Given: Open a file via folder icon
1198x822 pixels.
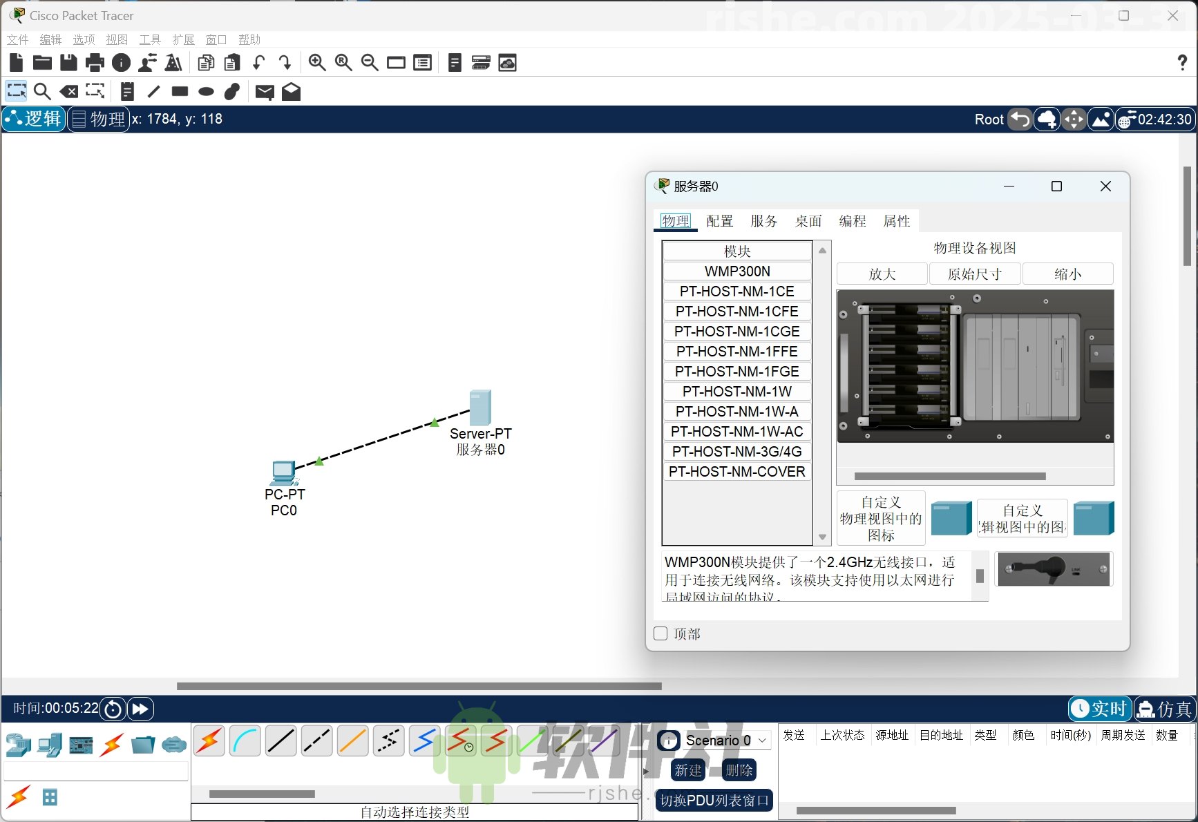Looking at the screenshot, I should pyautogui.click(x=43, y=63).
